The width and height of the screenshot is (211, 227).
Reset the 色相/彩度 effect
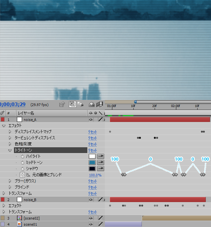point(93,144)
